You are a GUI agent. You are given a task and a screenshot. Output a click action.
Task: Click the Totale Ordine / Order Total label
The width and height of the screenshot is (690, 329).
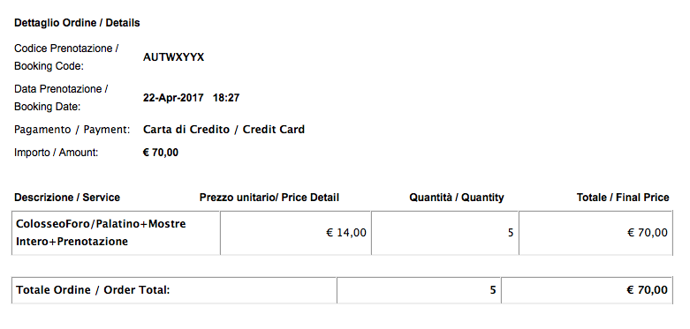93,290
